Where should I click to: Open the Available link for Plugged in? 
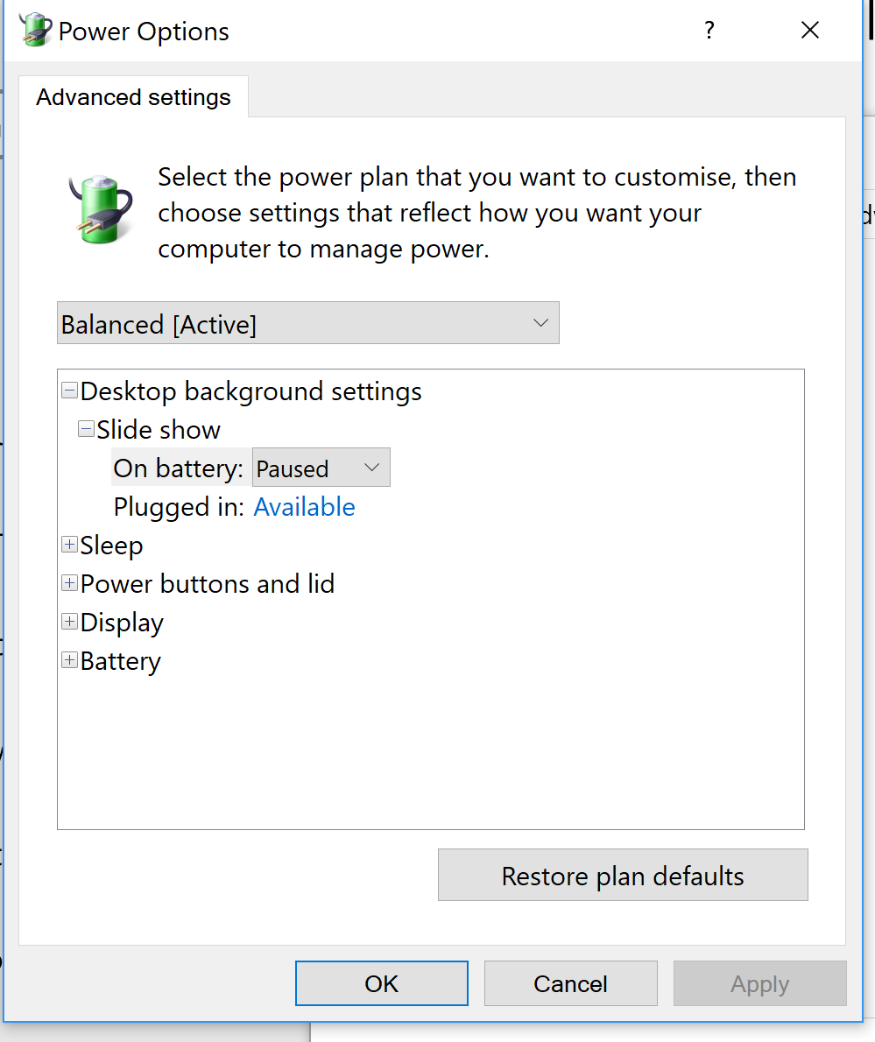click(304, 506)
